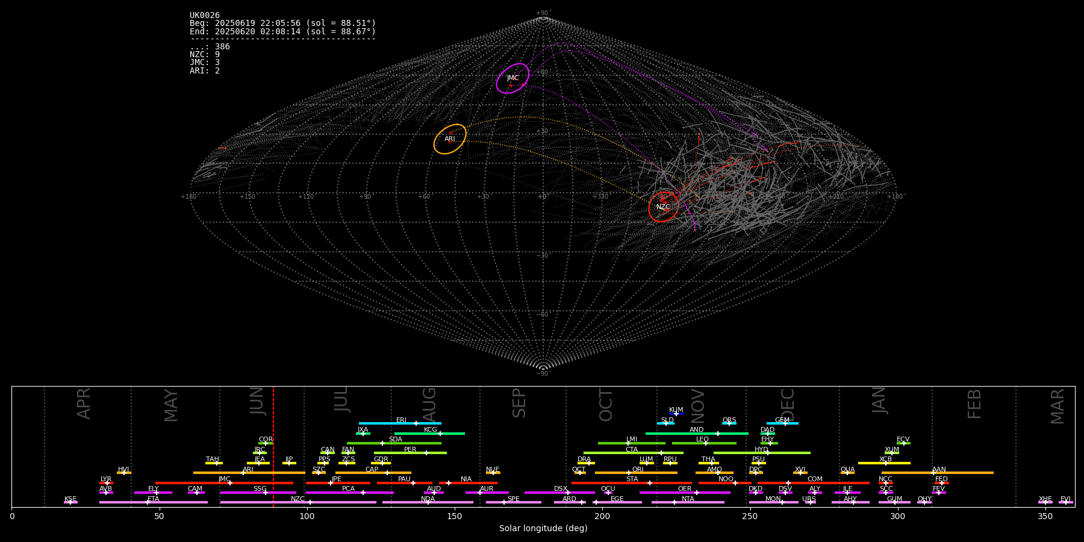Image resolution: width=1084 pixels, height=542 pixels.
Task: Click the KSE shower label
Action: coord(70,499)
